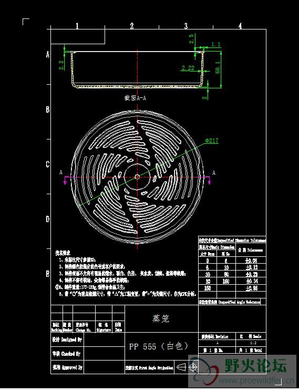
Task: Select the PP 555（白色）material text
Action: click(159, 346)
